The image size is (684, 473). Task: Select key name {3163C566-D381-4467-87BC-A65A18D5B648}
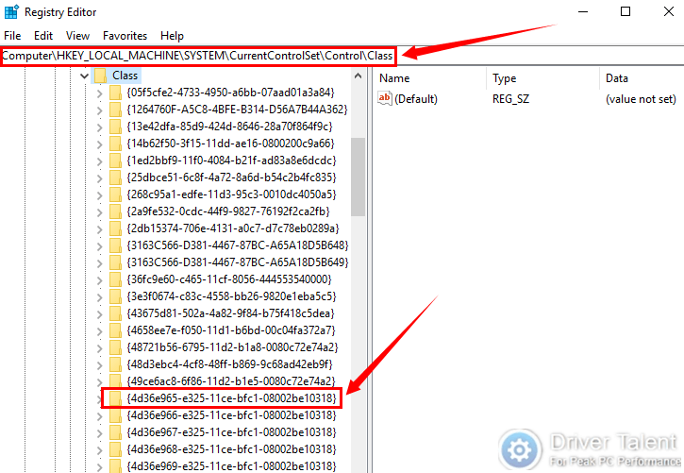coord(238,245)
